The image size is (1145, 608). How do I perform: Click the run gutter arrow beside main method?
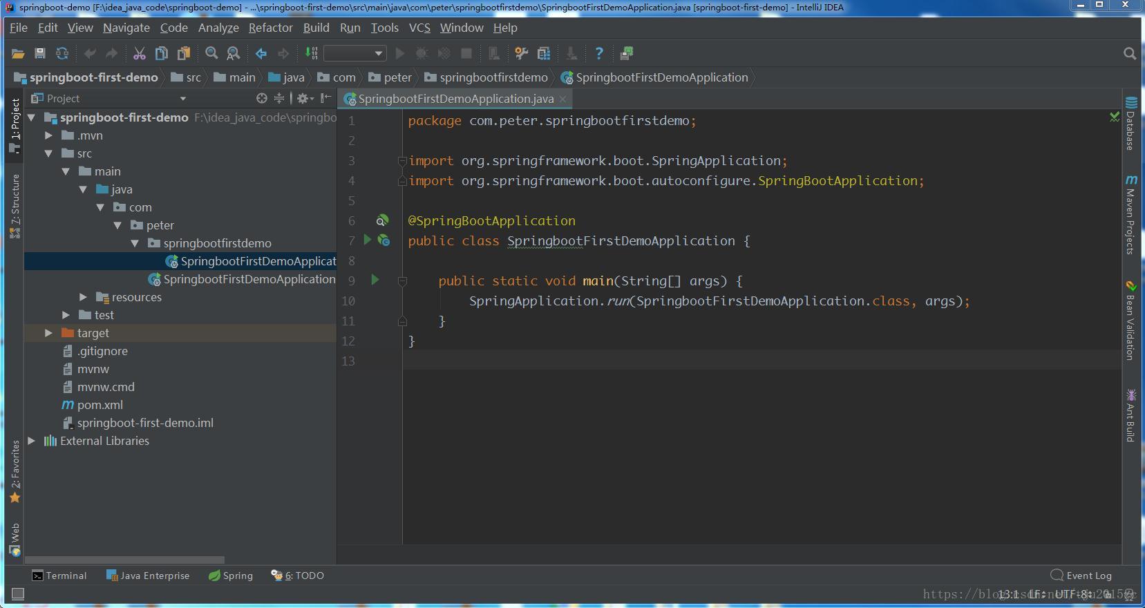coord(375,280)
